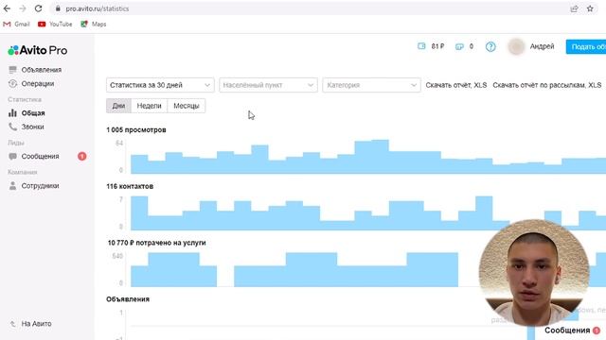The image size is (606, 340).
Task: Open the wallet balance 81 ₽
Action: [431, 46]
